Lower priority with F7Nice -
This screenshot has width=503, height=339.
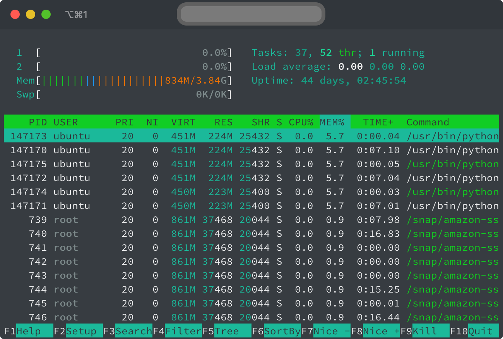point(326,331)
